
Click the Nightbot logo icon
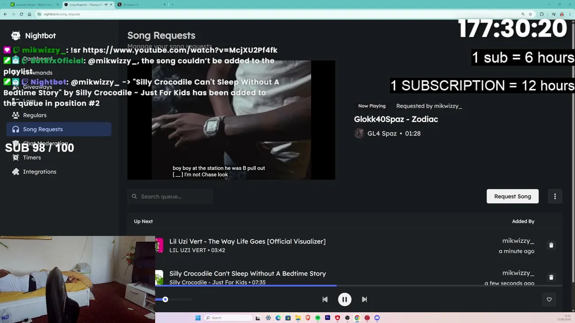[16, 36]
